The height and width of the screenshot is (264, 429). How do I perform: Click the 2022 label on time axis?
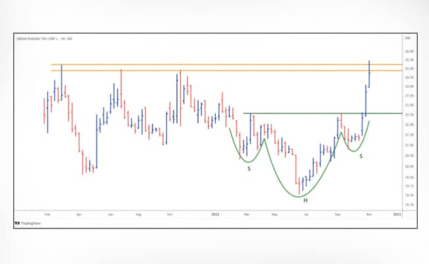[x=214, y=214]
